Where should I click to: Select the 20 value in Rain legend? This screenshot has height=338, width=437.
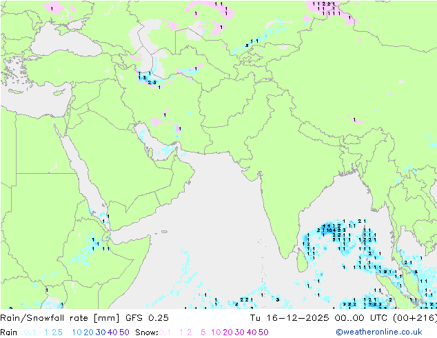tap(89, 332)
